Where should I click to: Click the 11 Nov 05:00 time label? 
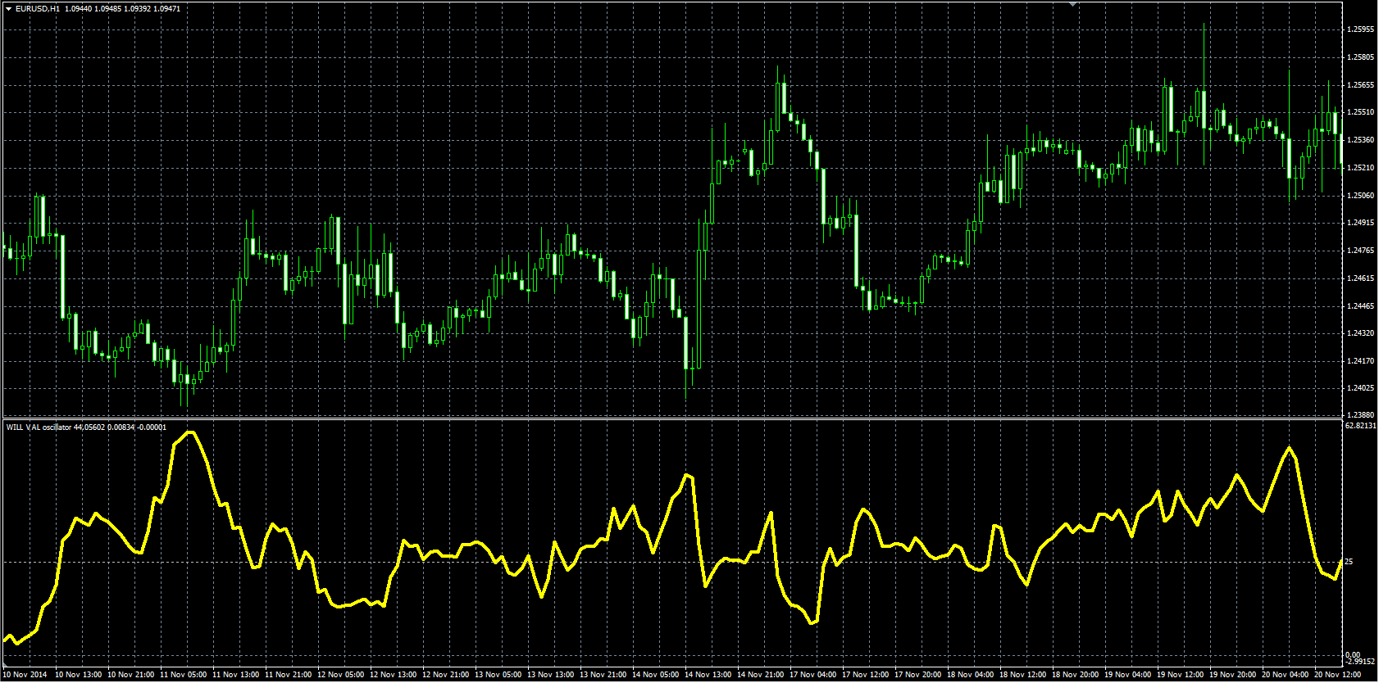tap(184, 675)
